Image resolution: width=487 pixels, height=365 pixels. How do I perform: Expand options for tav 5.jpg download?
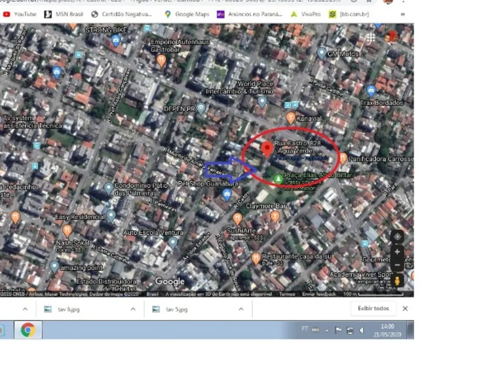pos(241,309)
